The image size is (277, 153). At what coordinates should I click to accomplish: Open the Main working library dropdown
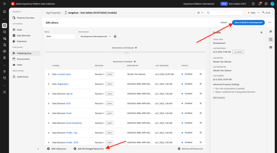[x=253, y=13]
